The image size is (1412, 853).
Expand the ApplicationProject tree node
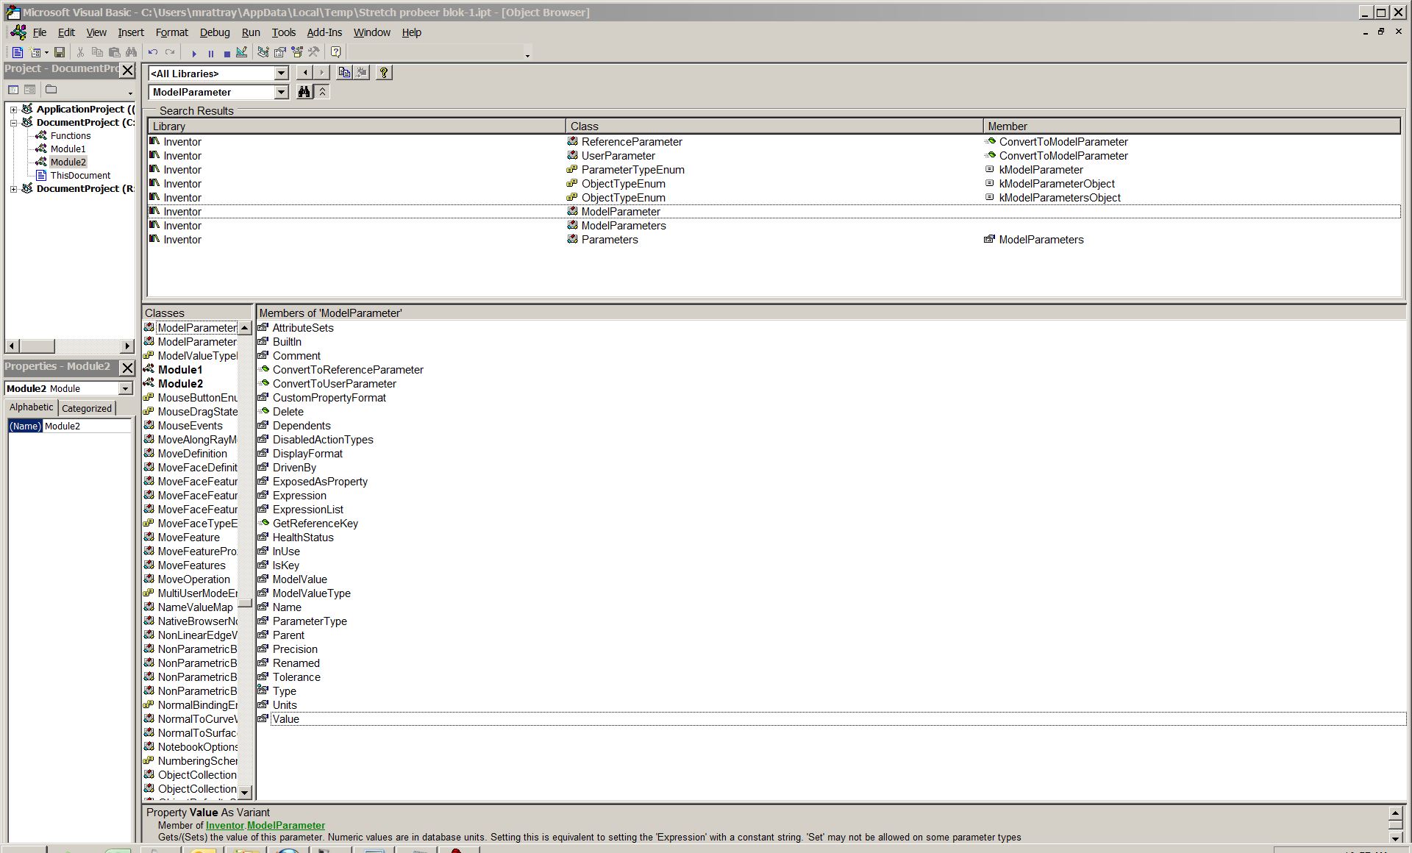[13, 109]
